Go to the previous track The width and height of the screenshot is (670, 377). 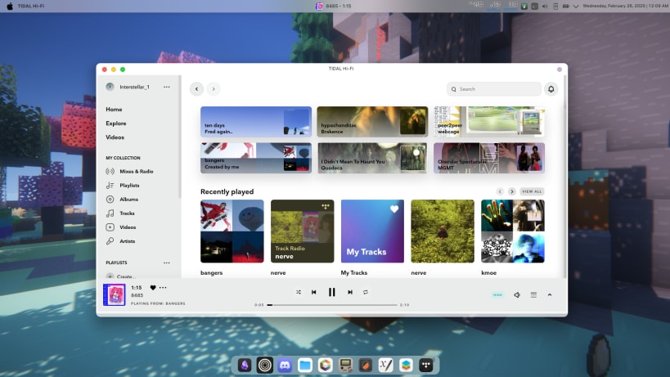click(x=313, y=292)
